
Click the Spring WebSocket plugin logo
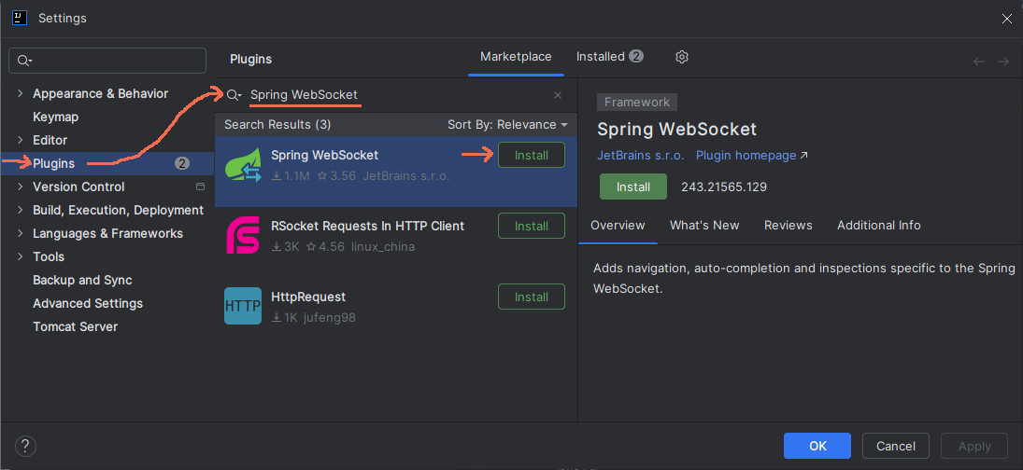click(x=243, y=165)
